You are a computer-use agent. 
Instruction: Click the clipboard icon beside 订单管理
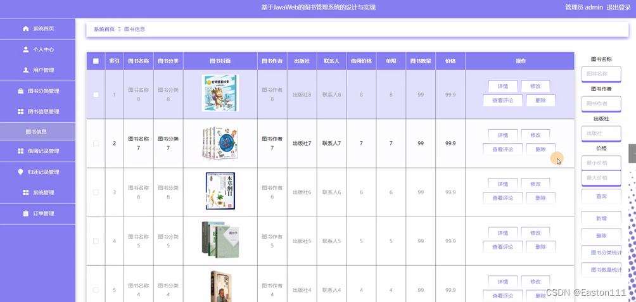(26, 213)
